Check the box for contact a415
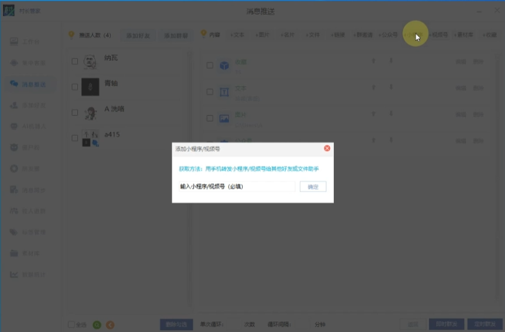 (x=75, y=138)
